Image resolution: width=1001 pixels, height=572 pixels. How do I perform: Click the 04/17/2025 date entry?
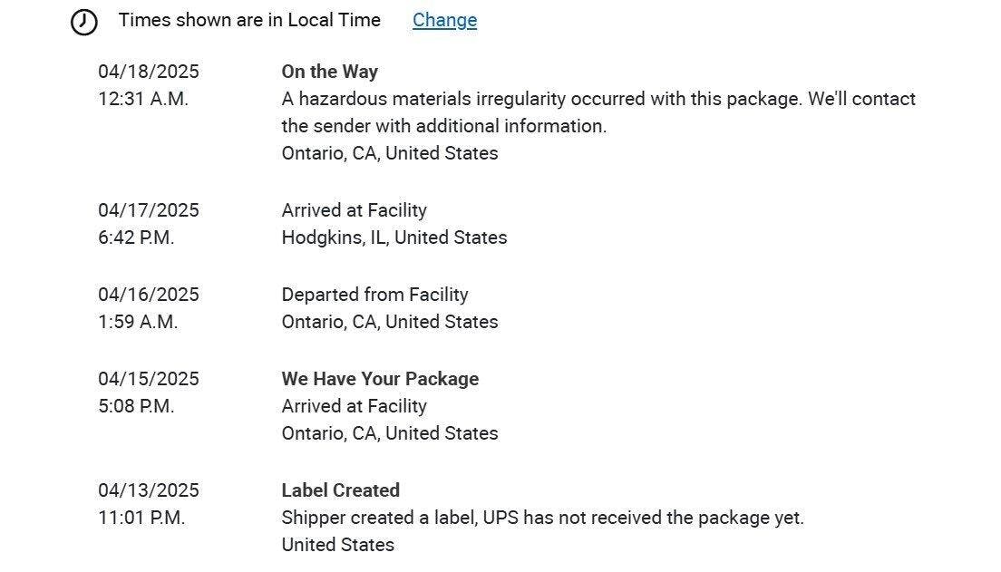(x=149, y=210)
